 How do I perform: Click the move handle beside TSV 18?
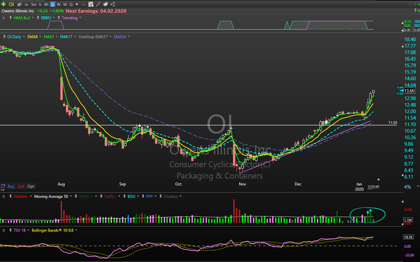(10, 230)
